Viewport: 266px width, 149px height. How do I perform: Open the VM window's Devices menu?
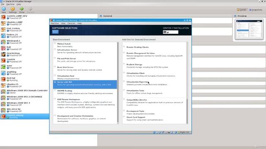pos(71,23)
